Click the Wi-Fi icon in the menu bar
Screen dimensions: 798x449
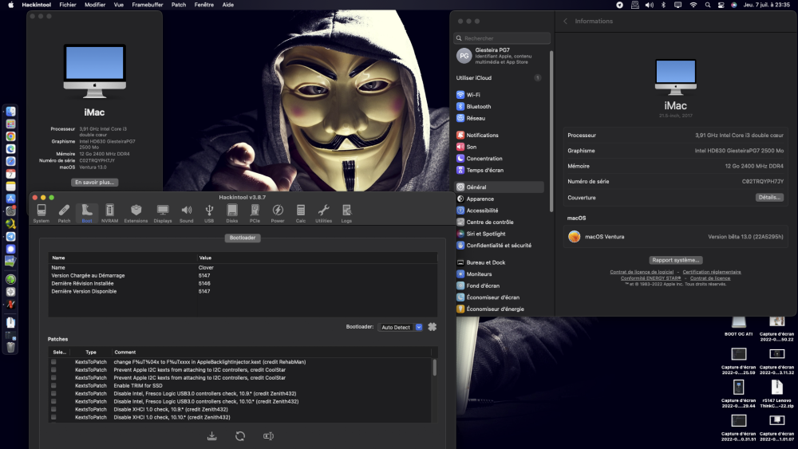pos(693,5)
